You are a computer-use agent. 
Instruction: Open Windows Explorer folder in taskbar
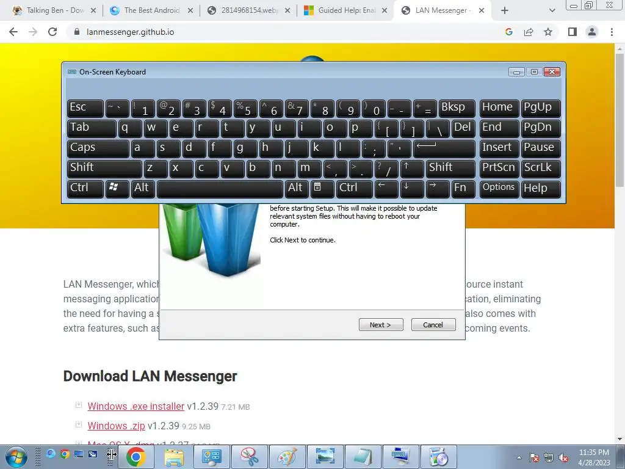click(x=174, y=457)
